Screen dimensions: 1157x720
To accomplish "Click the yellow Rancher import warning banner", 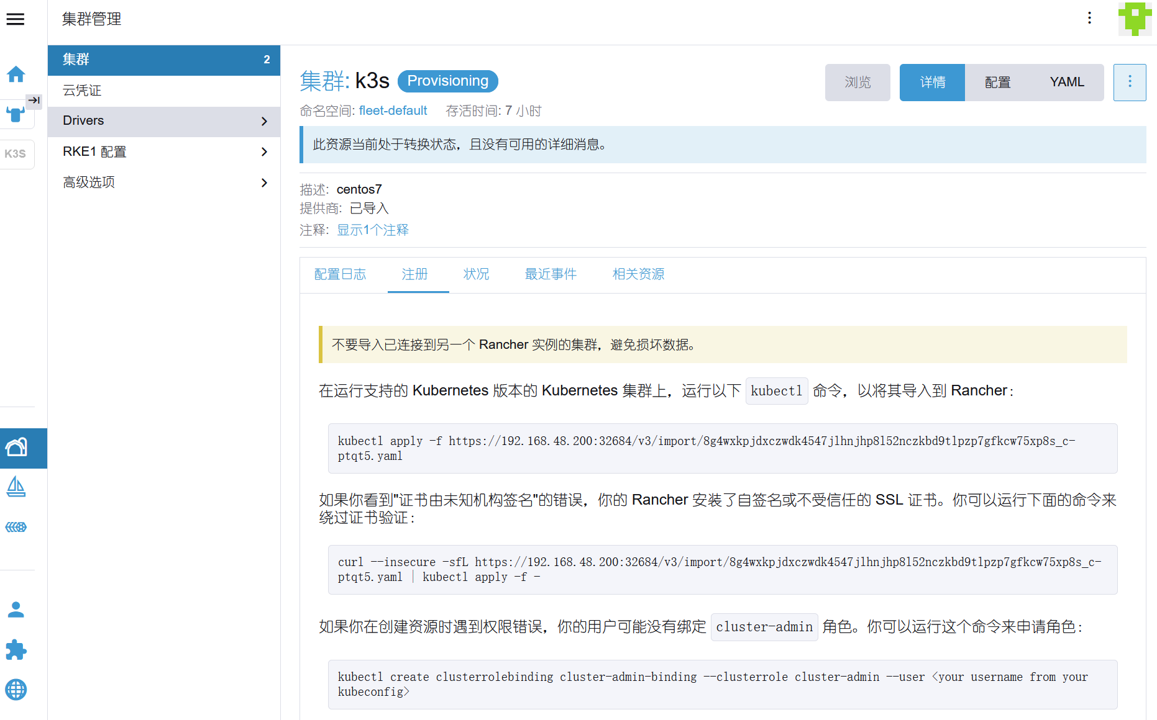I will click(723, 344).
